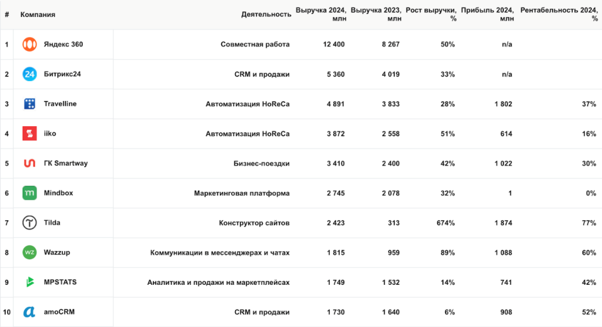Click the Прибыль 2024 column header

pos(487,15)
